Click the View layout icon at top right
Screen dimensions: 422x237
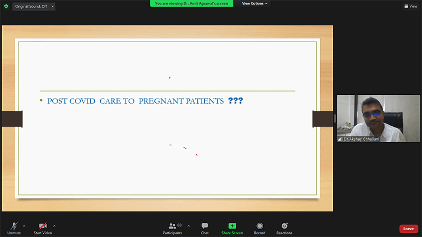[410, 6]
